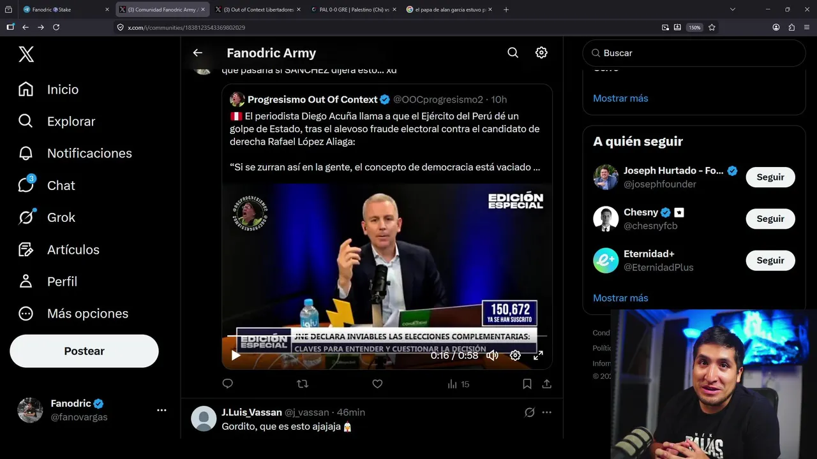Follow Chesny with Seguir button
This screenshot has width=817, height=459.
pyautogui.click(x=770, y=219)
